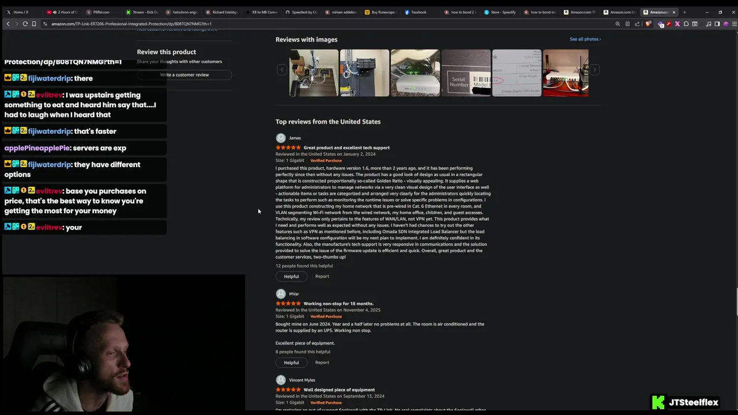Open a new tab with plus button
The width and height of the screenshot is (738, 415).
click(684, 12)
